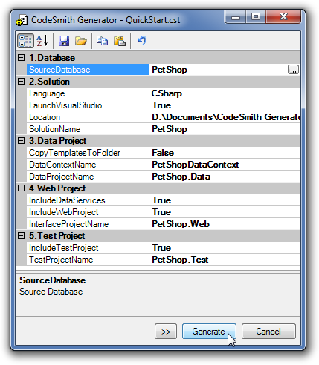Click the undo arrow icon
The image size is (319, 365).
pos(142,40)
